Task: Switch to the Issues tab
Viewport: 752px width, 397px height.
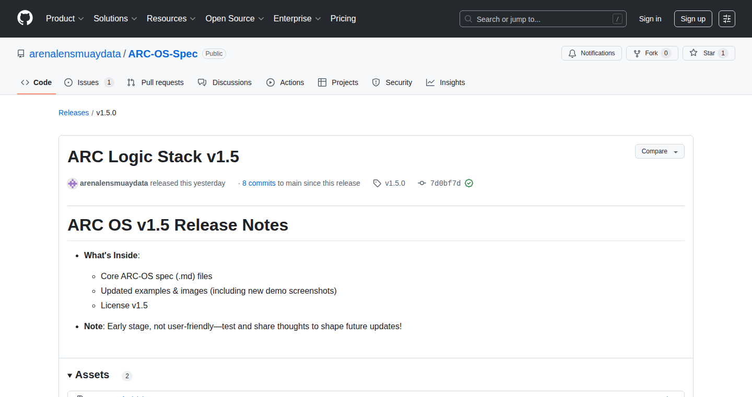Action: [x=89, y=82]
